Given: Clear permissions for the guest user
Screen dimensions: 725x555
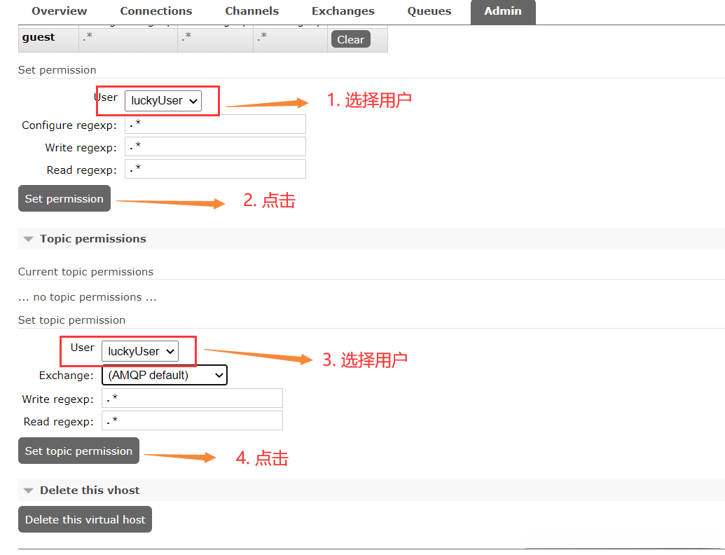Looking at the screenshot, I should [350, 39].
